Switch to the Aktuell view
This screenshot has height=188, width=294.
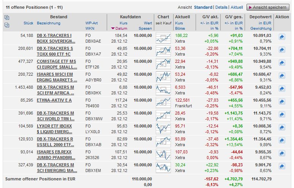coord(237,7)
